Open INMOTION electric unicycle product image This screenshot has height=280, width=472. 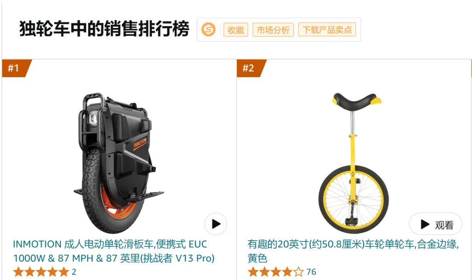118,163
